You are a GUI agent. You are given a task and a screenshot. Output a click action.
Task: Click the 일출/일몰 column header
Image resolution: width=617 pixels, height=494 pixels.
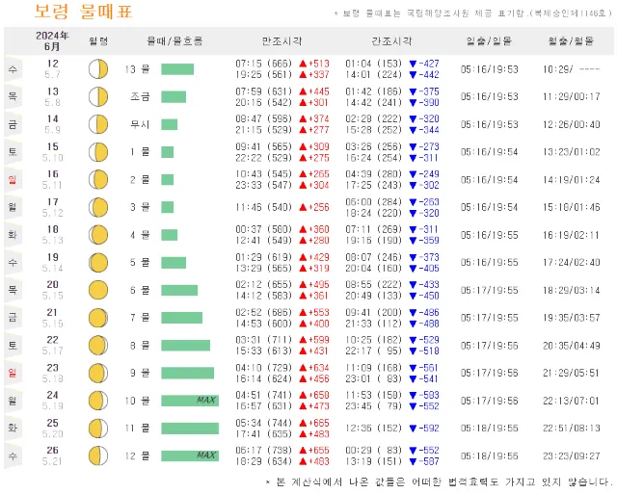[x=489, y=40]
